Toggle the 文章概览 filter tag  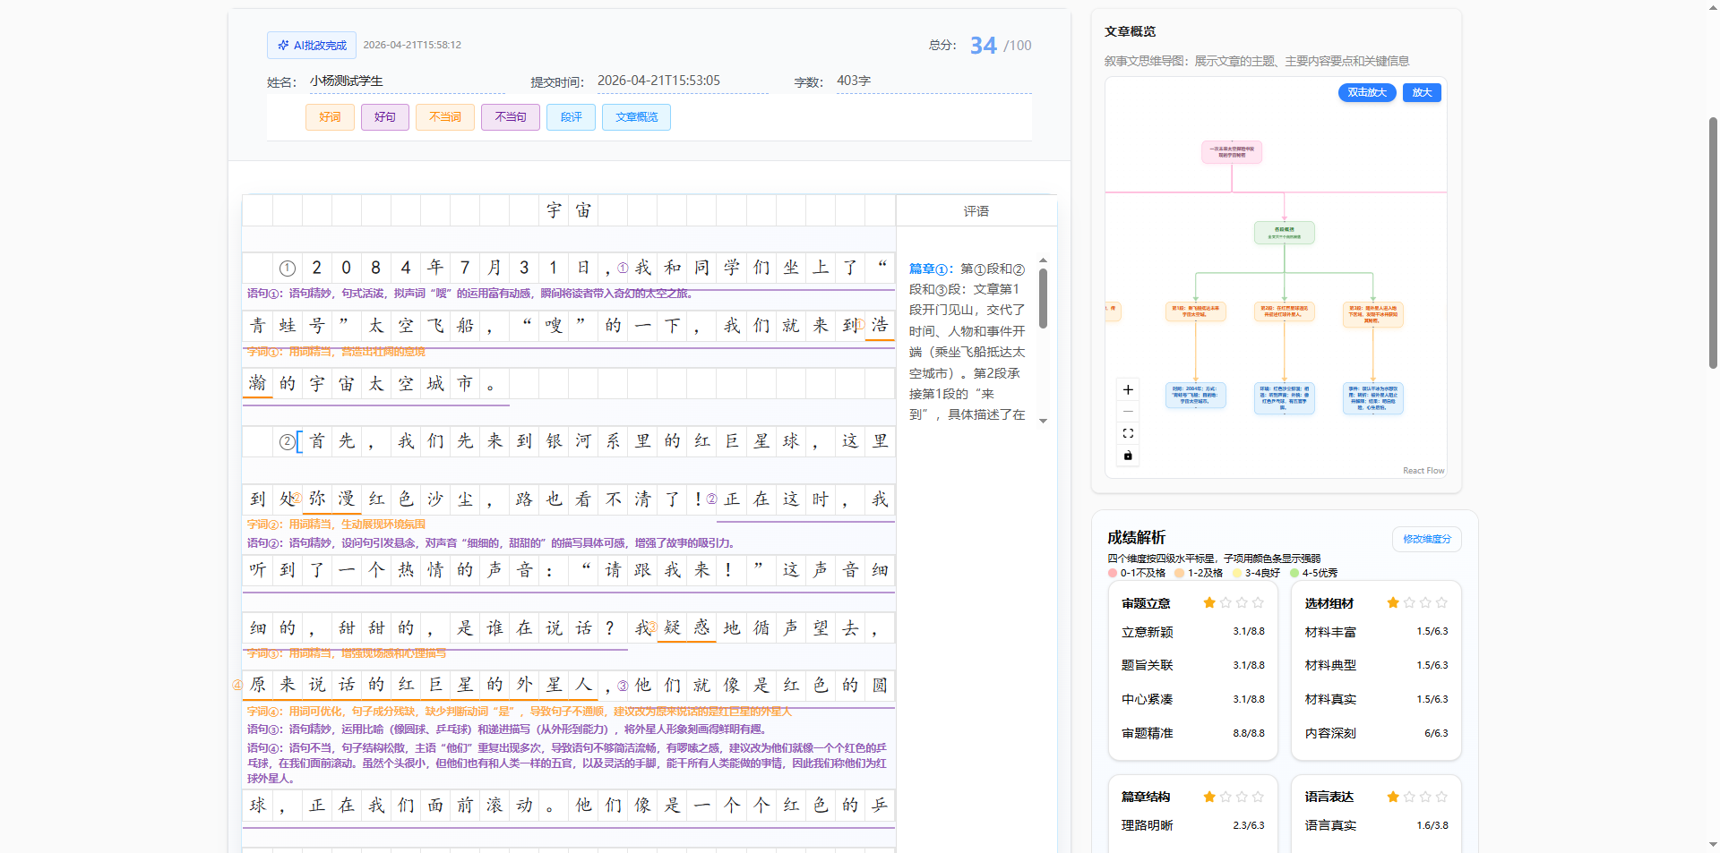pos(637,117)
